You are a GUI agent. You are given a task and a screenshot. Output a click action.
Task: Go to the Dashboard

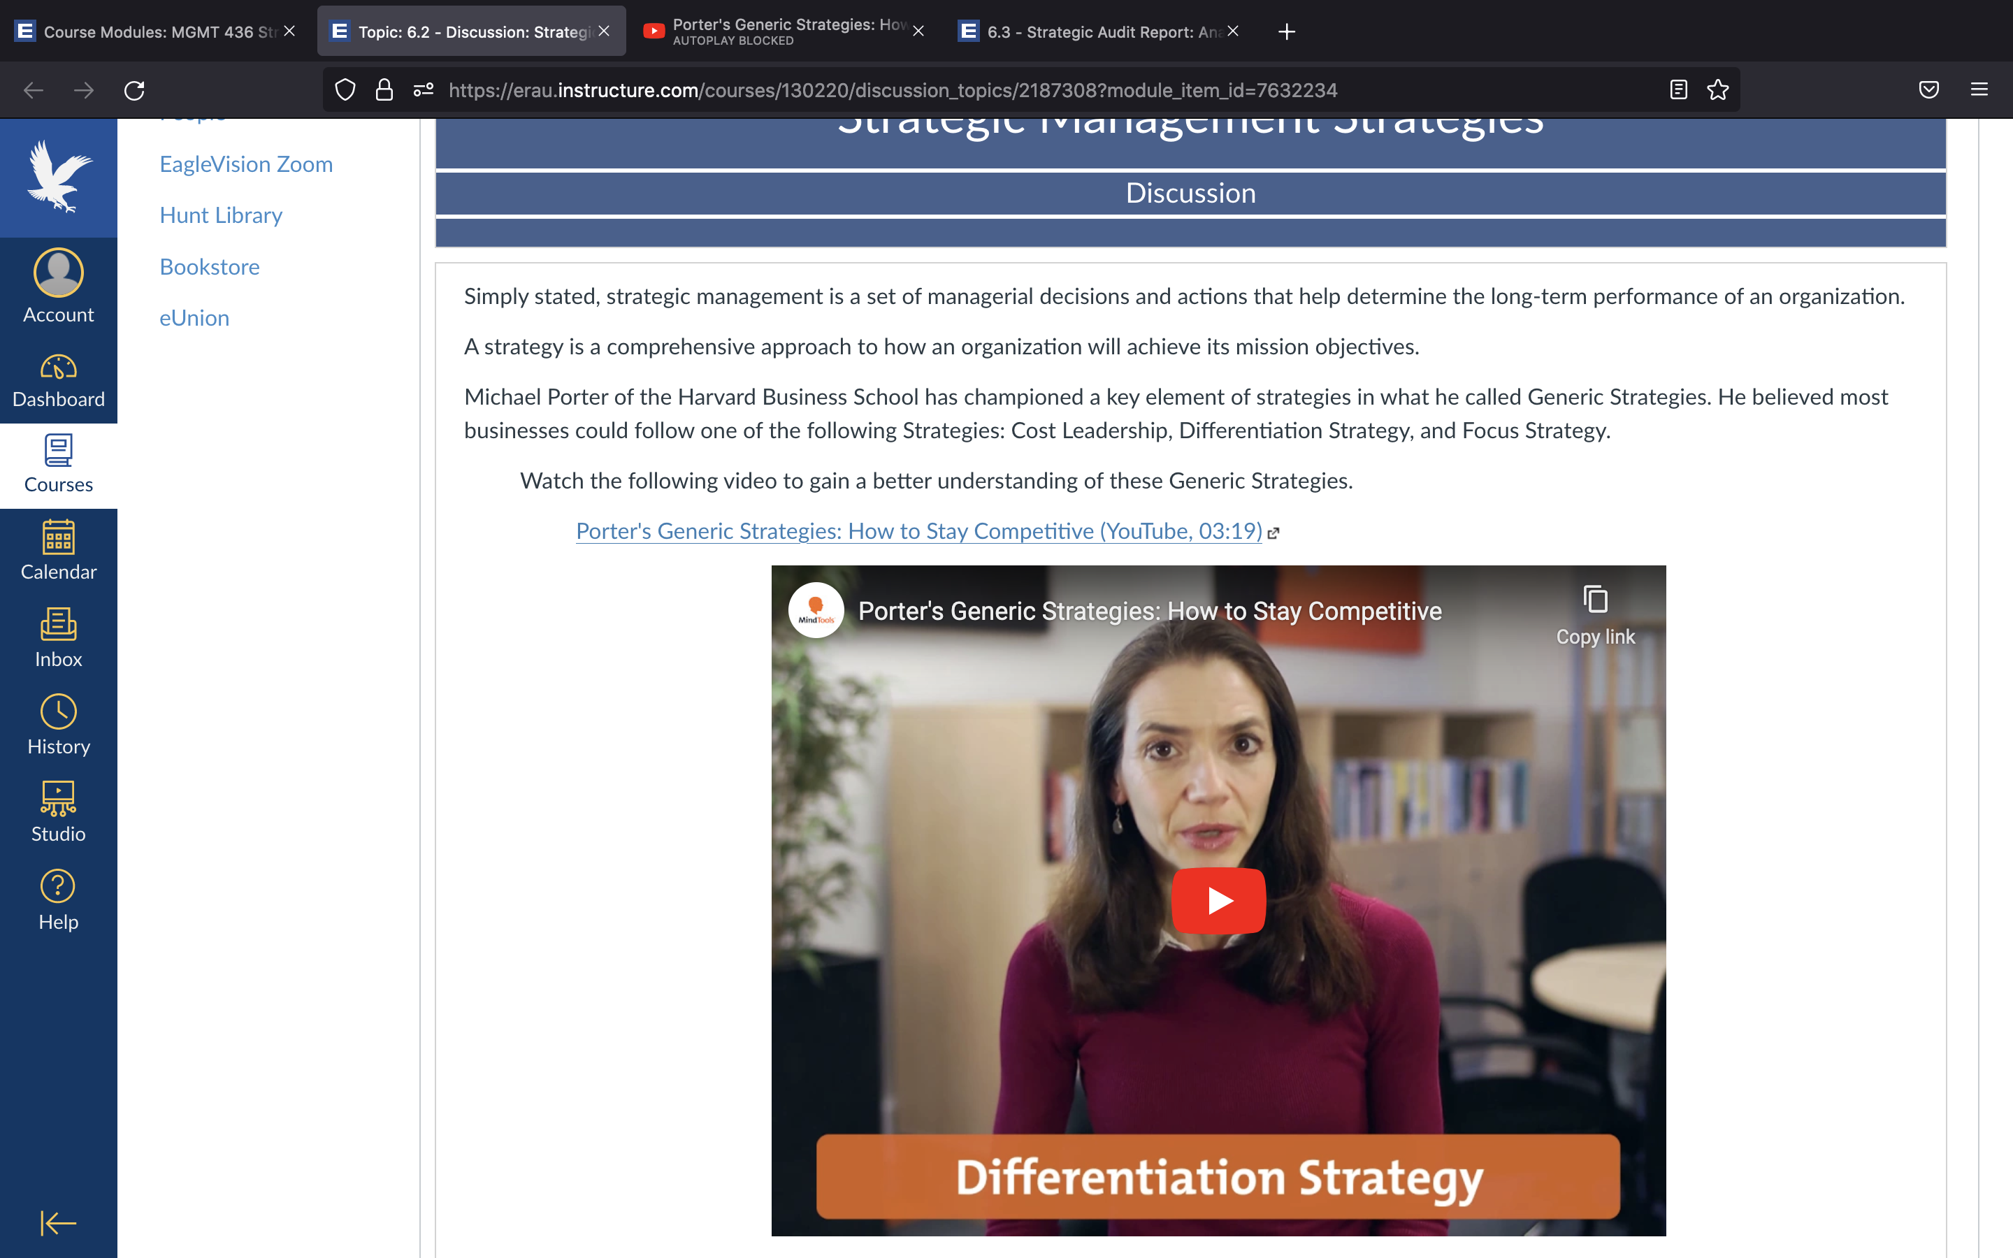coord(58,381)
